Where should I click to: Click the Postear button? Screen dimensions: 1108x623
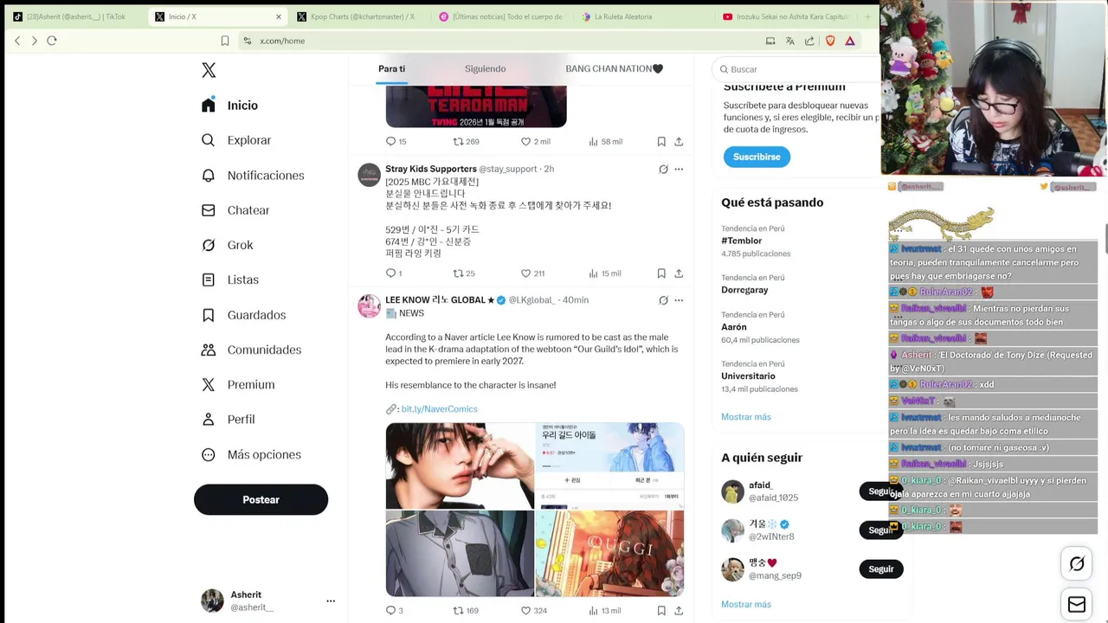pos(261,499)
